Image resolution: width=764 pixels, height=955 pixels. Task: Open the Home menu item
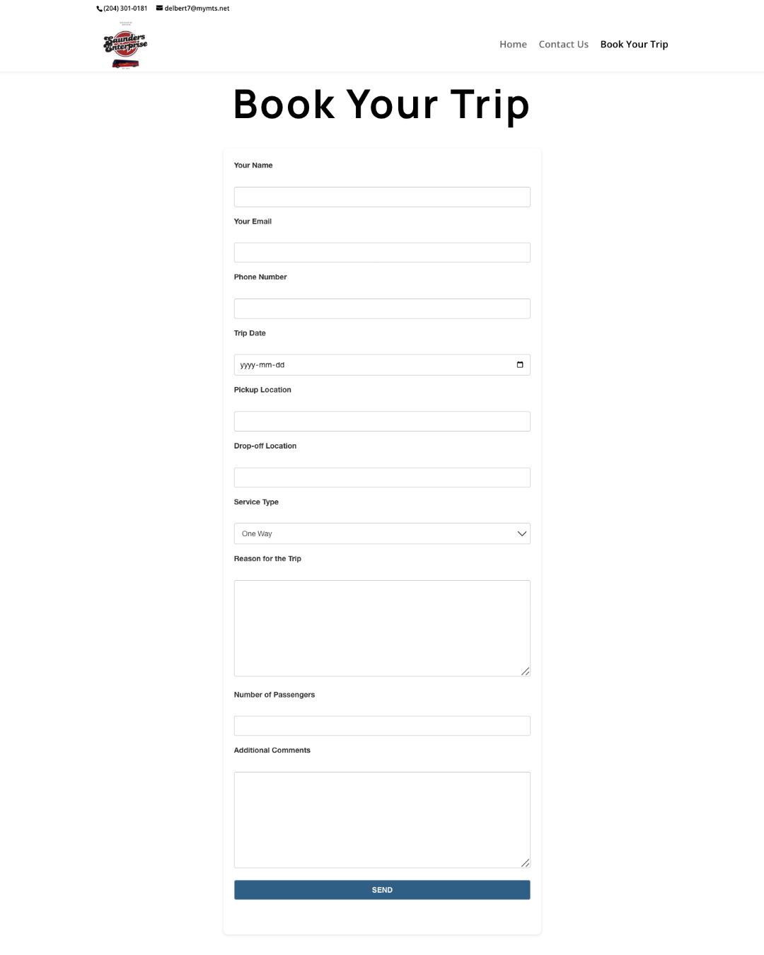tap(513, 45)
